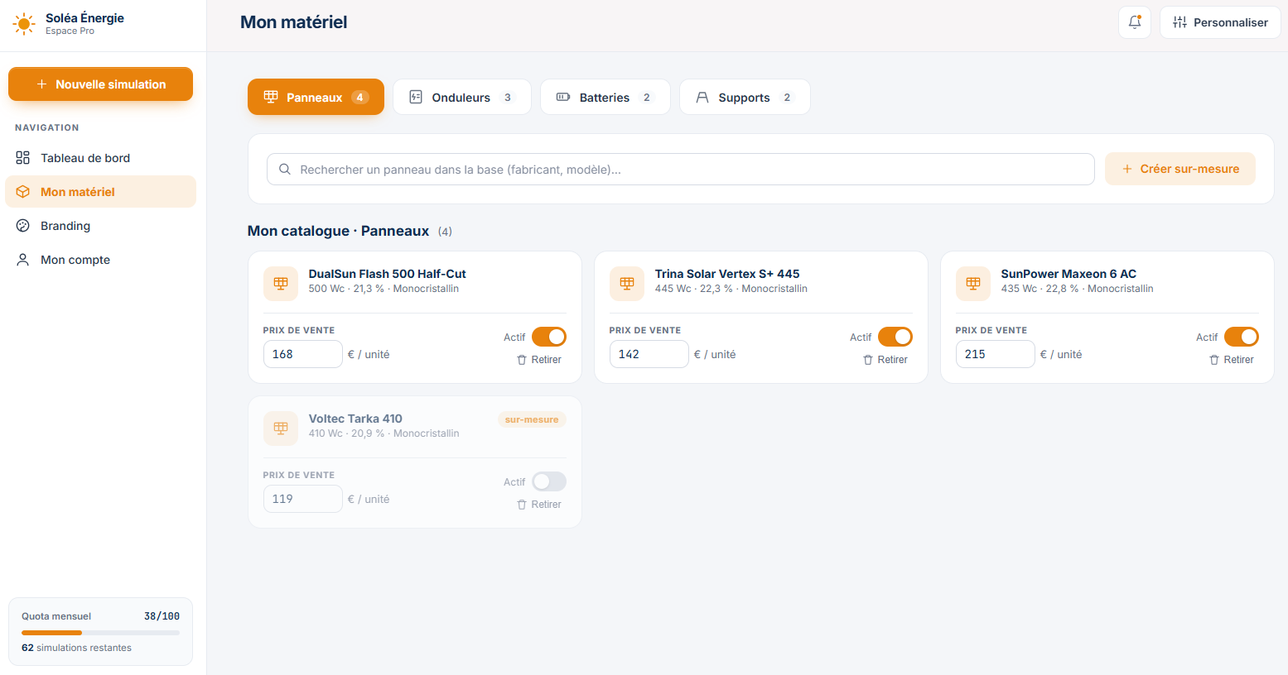Click the DualSun Flash 500 panel icon
Image resolution: width=1288 pixels, height=675 pixels.
pyautogui.click(x=281, y=283)
